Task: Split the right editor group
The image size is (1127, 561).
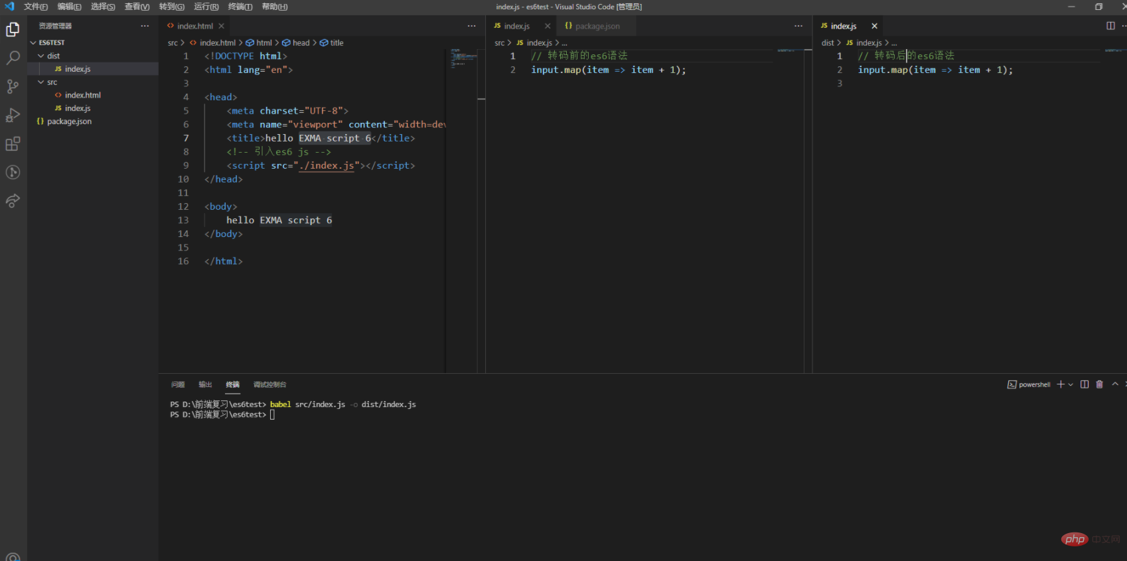Action: (1110, 26)
